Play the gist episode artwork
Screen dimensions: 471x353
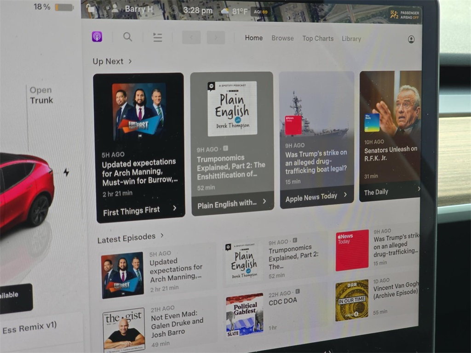click(x=124, y=330)
